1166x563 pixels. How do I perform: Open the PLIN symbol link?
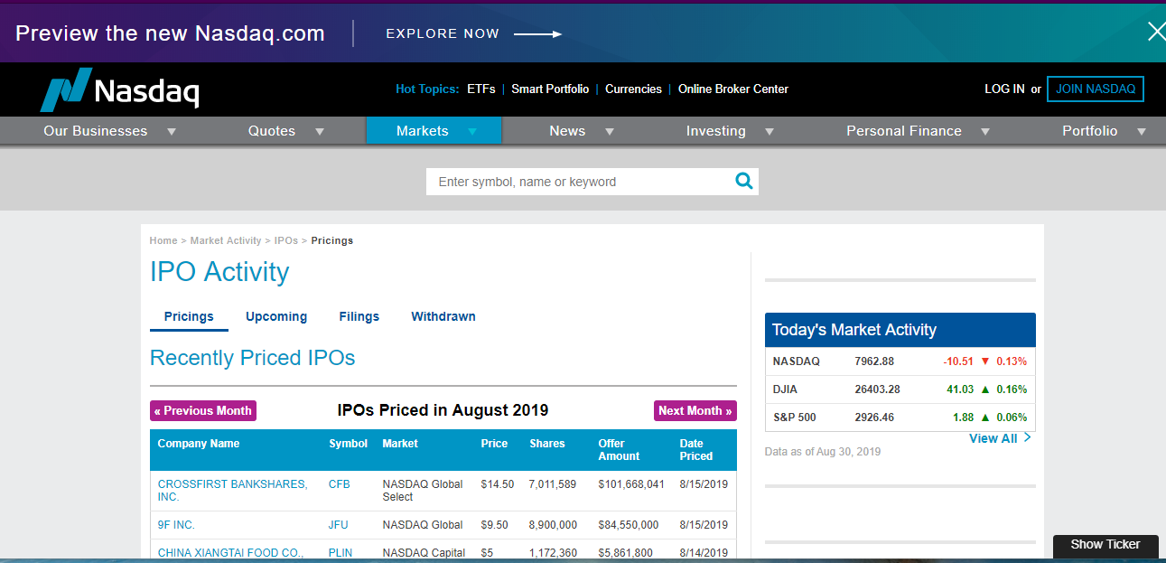click(x=340, y=553)
